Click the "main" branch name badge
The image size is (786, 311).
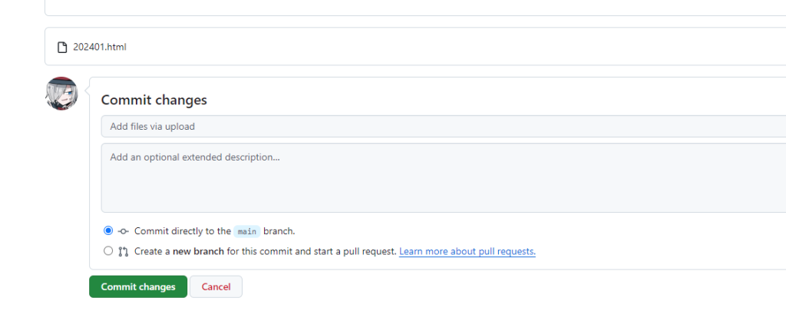(x=246, y=231)
